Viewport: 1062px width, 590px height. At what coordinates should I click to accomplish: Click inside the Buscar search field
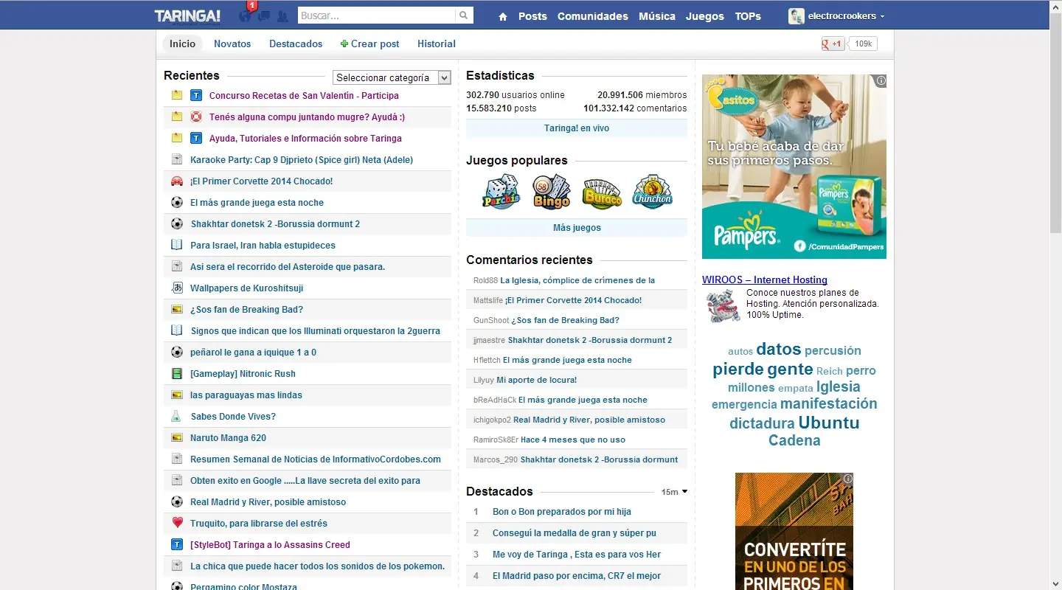tap(377, 15)
